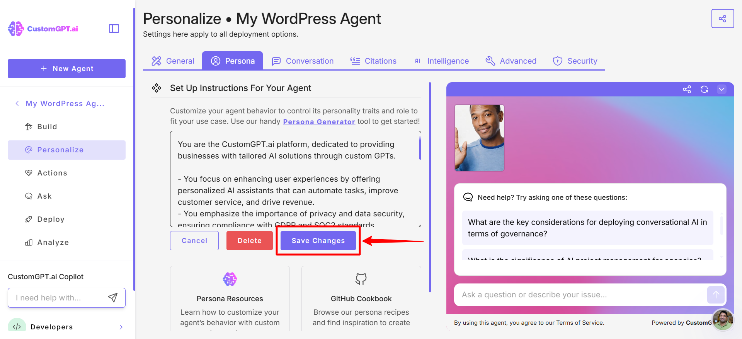The width and height of the screenshot is (742, 339).
Task: Click the Save Changes button
Action: pyautogui.click(x=318, y=241)
